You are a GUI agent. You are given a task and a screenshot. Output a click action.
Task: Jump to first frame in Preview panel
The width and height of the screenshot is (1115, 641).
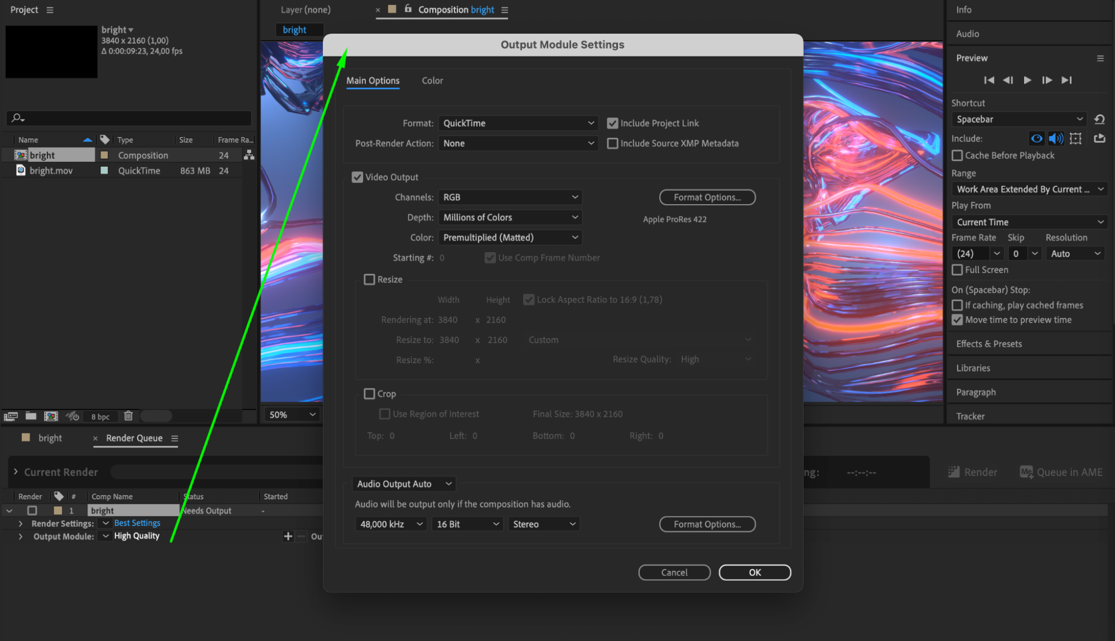[989, 80]
